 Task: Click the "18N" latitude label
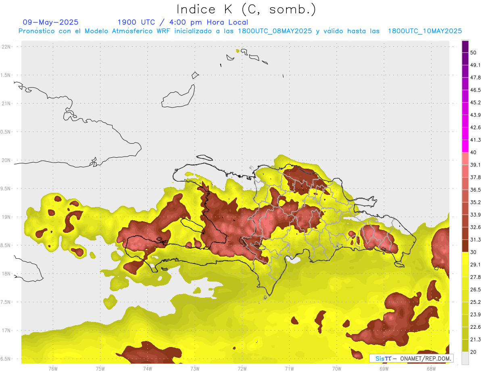[x=7, y=274]
